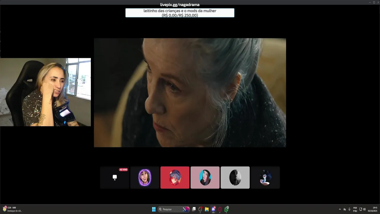380x214 pixels.
Task: Select the purple-ringed avatar participant tile
Action: [145, 177]
